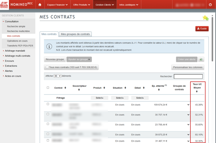Screen dimensions: 216x143
Task: Expand the Ajouter au groupe dropdown
Action: click(79, 59)
